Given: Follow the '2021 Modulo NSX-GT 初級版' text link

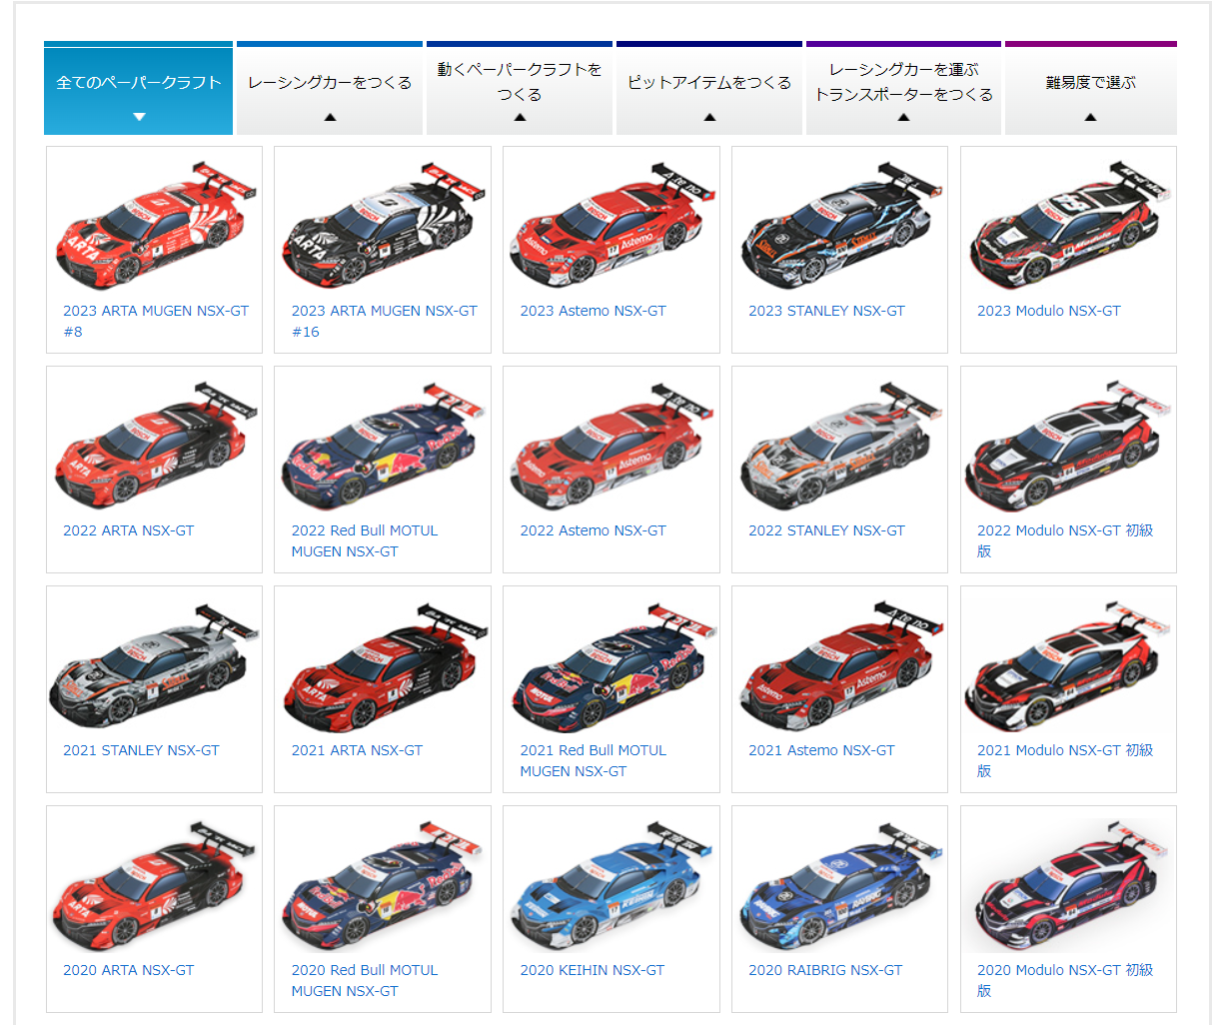Looking at the screenshot, I should pyautogui.click(x=1065, y=760).
